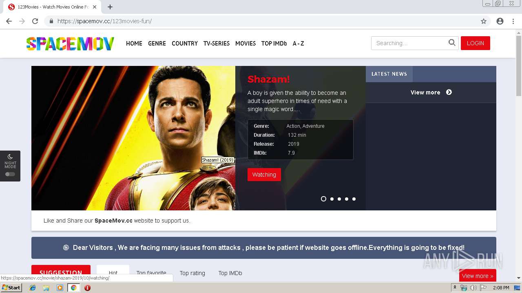Image resolution: width=522 pixels, height=293 pixels.
Task: Click the browser address bar URL
Action: click(104, 21)
